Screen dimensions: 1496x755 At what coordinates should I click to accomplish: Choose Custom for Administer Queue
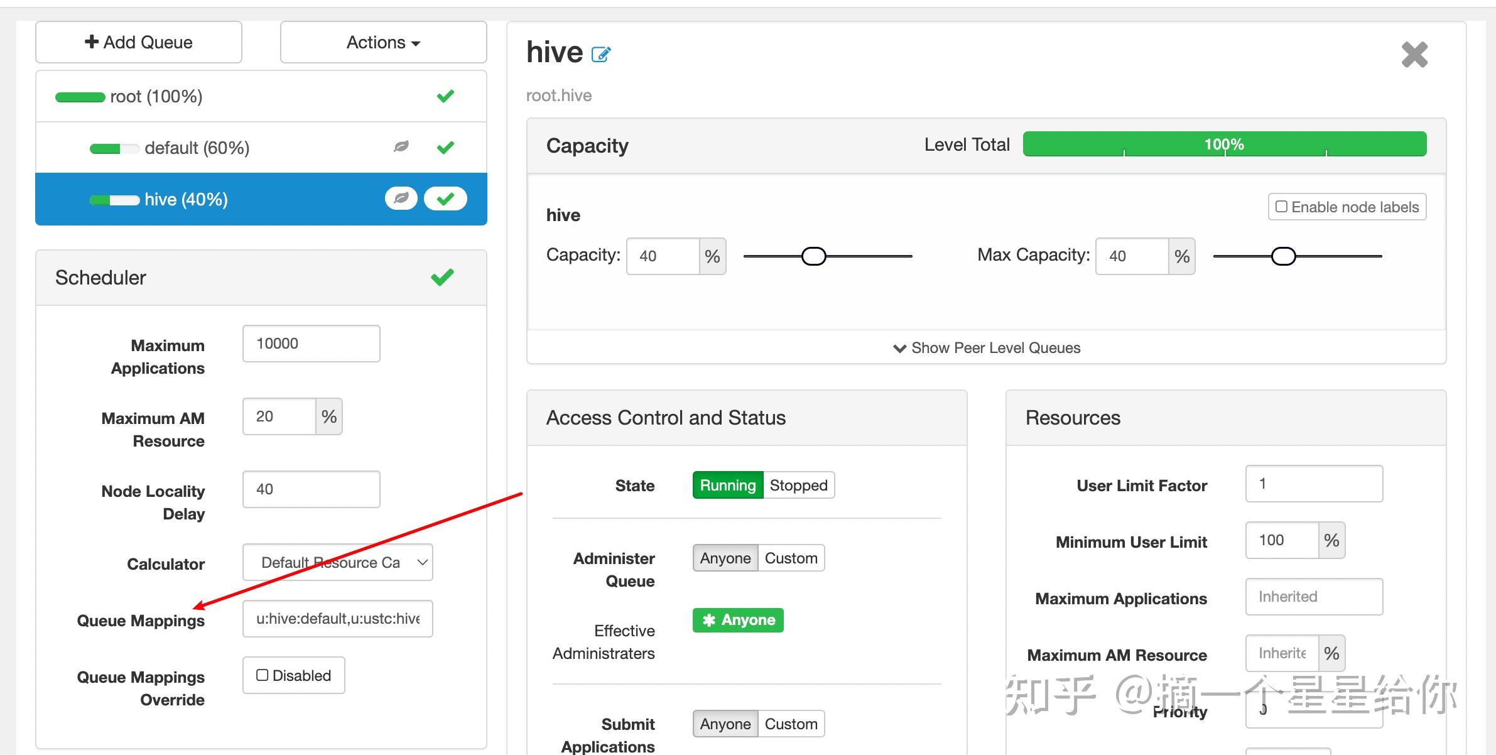coord(791,558)
